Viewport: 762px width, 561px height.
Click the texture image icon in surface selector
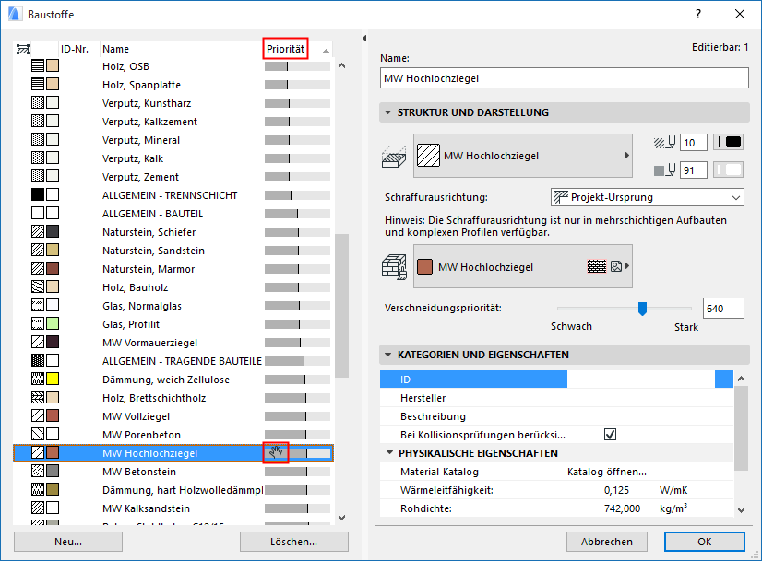tap(616, 266)
